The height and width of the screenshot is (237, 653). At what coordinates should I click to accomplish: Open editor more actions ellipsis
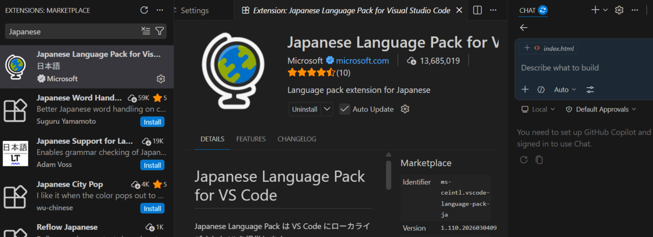(493, 10)
